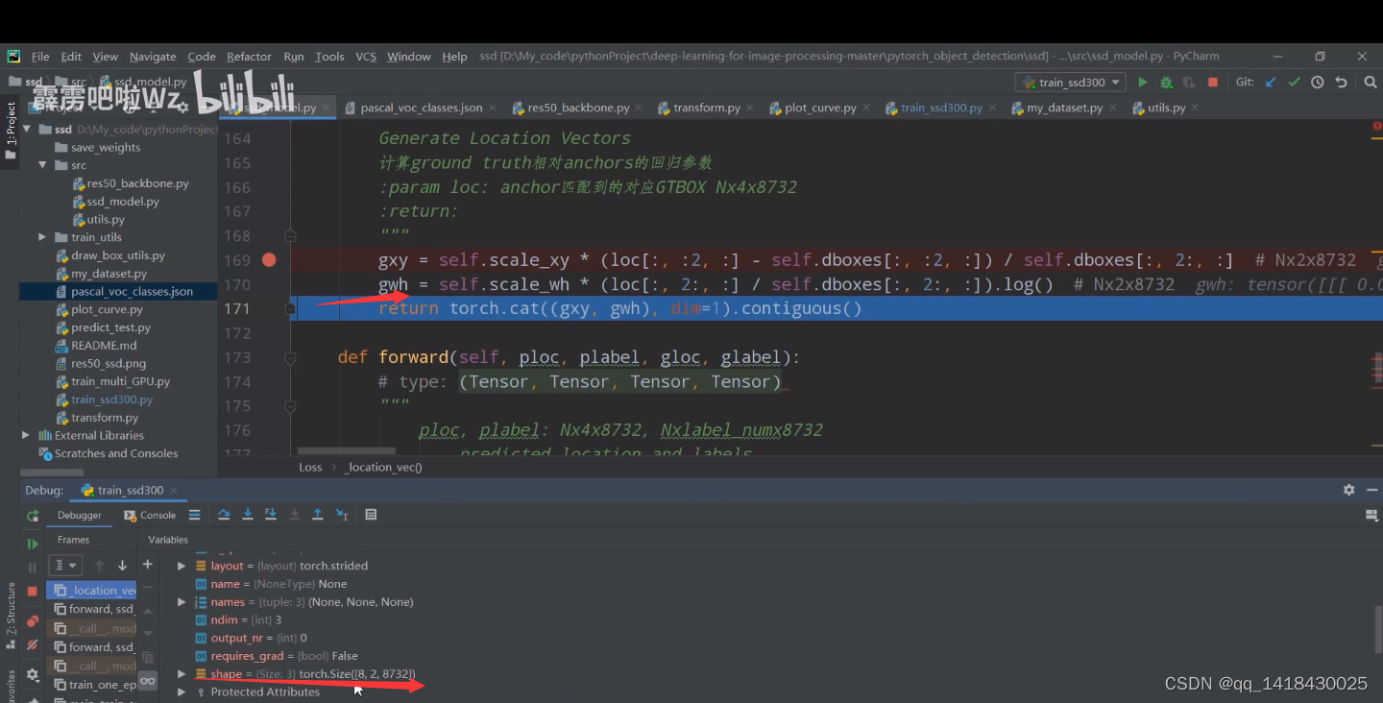This screenshot has width=1383, height=703.
Task: Open the Navigate menu
Action: pyautogui.click(x=153, y=57)
